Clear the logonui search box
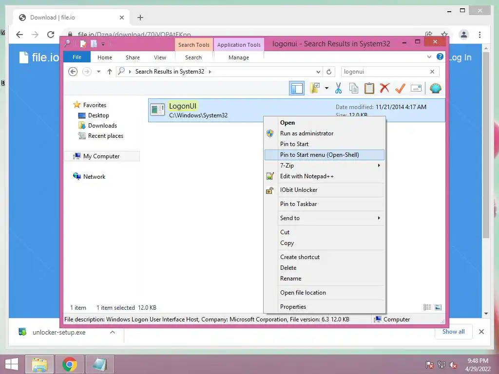 pos(432,72)
